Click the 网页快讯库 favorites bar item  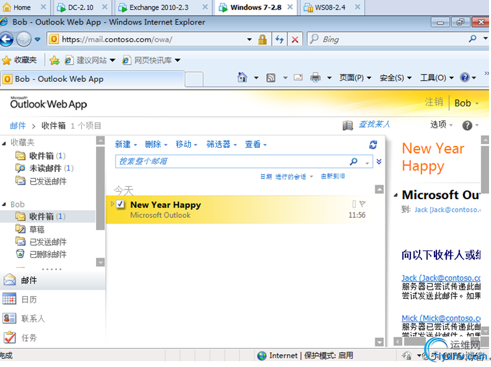[x=151, y=60]
